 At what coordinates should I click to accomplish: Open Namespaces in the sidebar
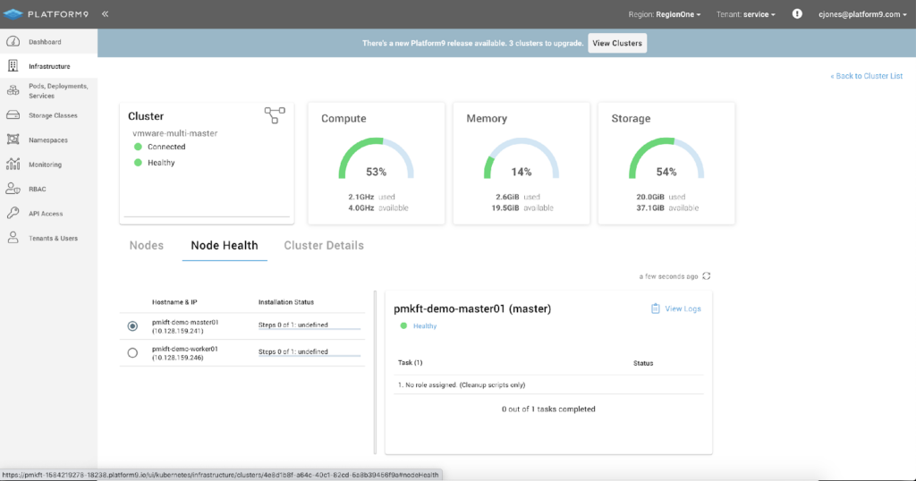[x=48, y=140]
